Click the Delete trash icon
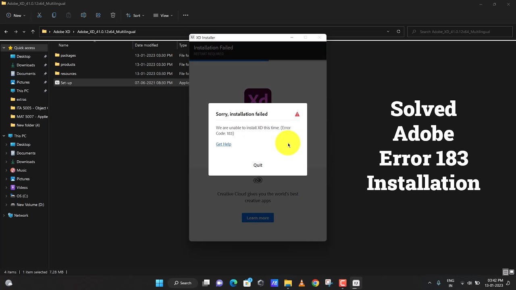Viewport: 516px width, 290px height. click(x=113, y=15)
